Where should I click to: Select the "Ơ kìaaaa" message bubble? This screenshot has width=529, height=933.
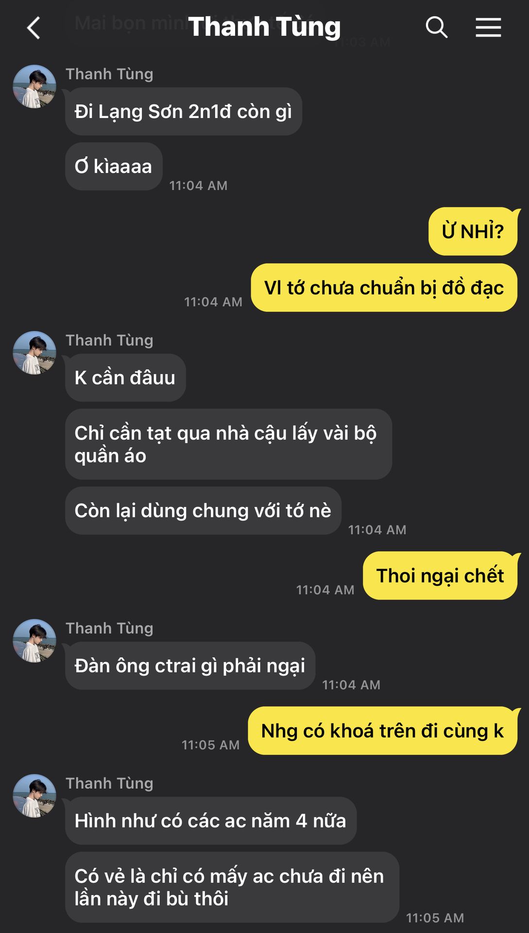(114, 166)
